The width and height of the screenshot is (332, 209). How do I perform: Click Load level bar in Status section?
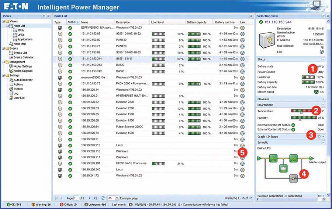pyautogui.click(x=308, y=77)
